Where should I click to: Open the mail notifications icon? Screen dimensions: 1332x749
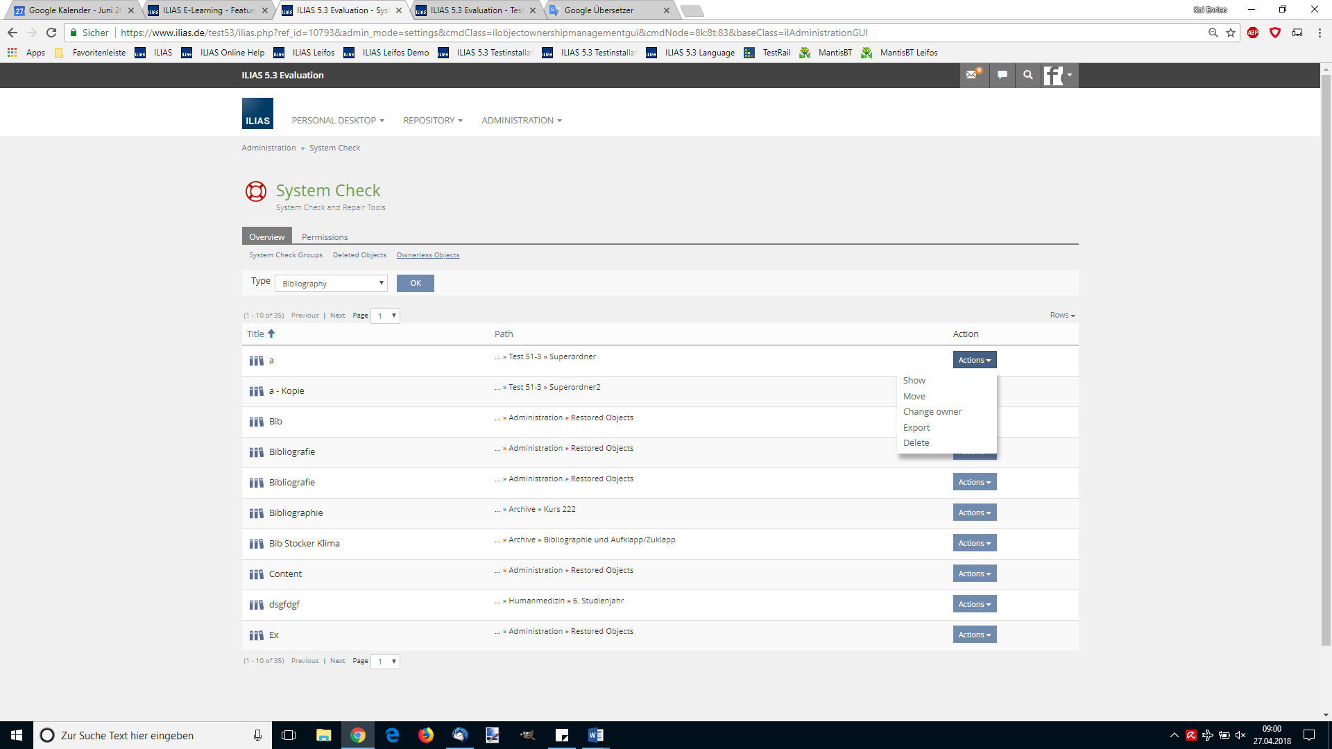pos(973,75)
